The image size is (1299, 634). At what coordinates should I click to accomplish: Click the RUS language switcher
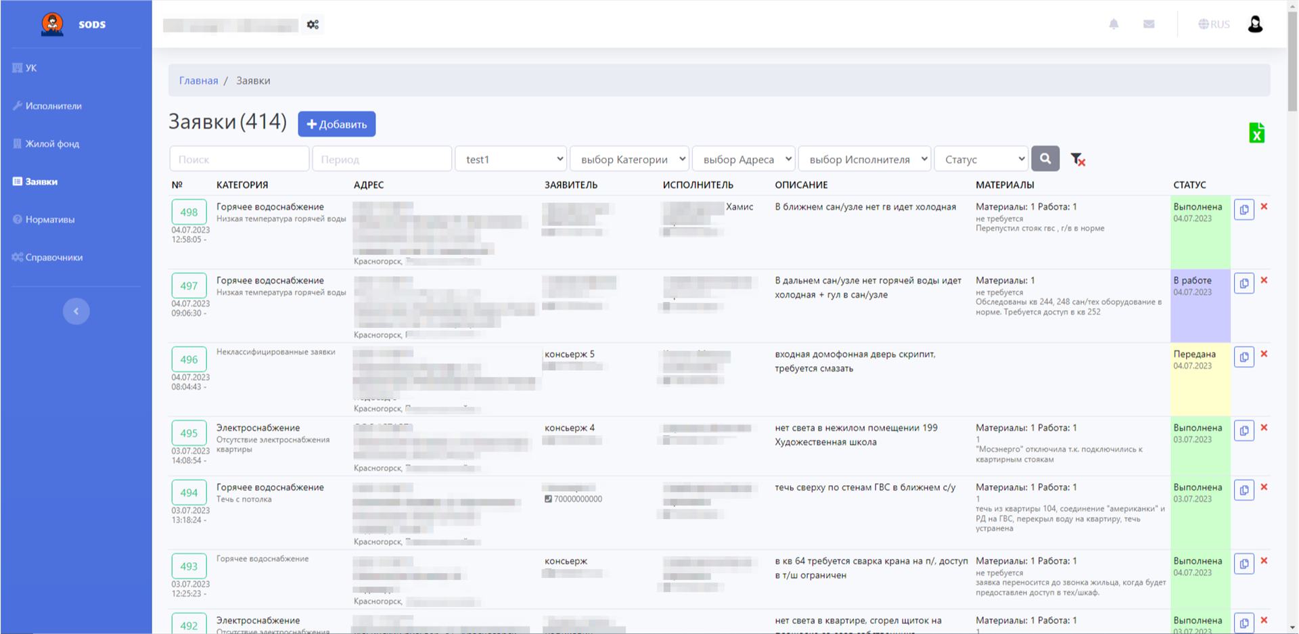[1214, 24]
